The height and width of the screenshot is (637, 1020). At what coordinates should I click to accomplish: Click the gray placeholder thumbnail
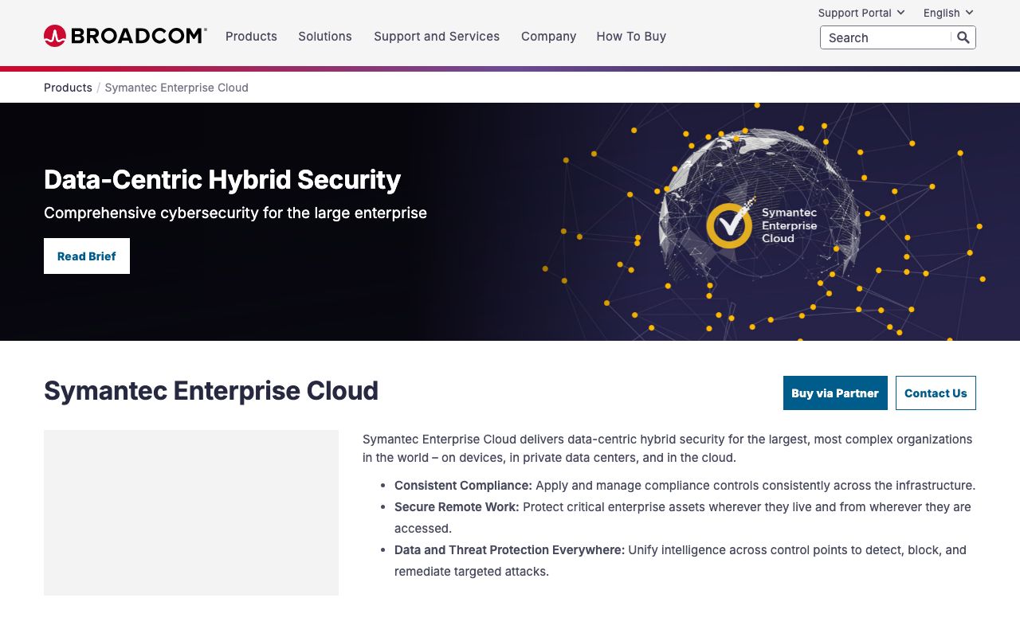pos(191,513)
